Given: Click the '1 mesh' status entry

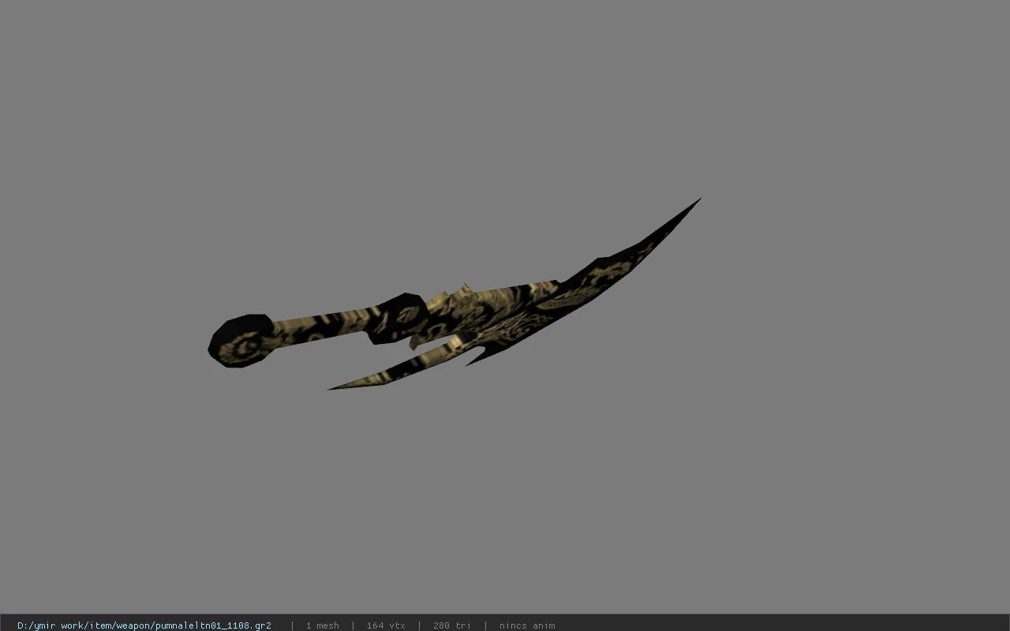Looking at the screenshot, I should point(322,625).
